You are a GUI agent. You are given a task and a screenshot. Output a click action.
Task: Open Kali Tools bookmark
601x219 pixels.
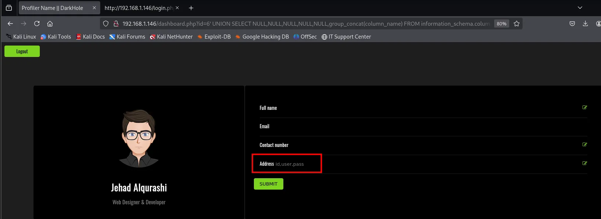click(x=56, y=37)
